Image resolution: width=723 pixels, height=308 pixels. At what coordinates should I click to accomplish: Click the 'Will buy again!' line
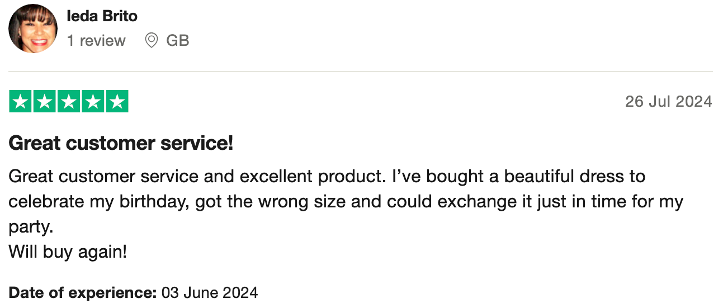pos(68,252)
